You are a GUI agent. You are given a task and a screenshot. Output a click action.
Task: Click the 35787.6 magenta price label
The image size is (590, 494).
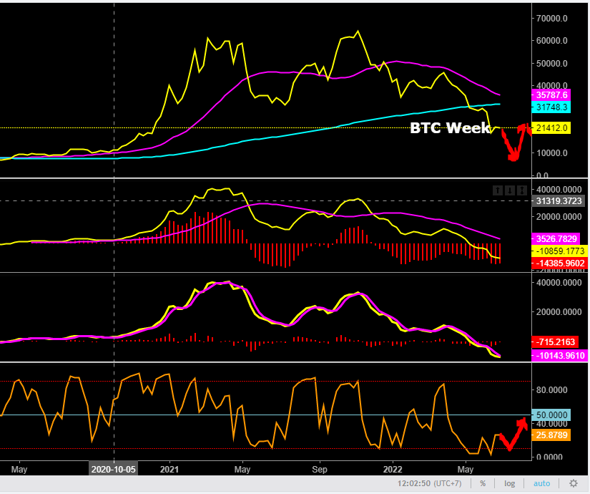pos(551,95)
